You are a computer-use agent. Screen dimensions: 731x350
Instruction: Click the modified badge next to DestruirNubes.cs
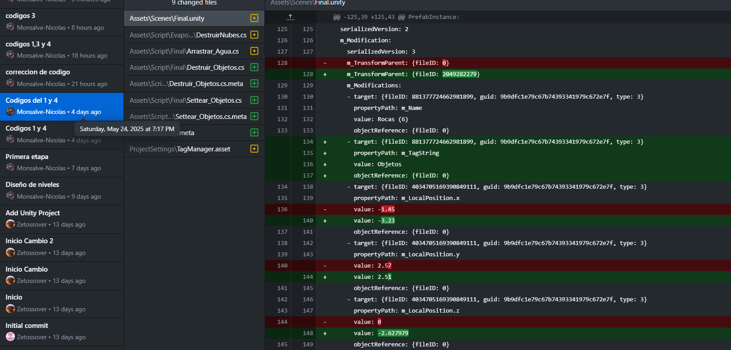[254, 35]
